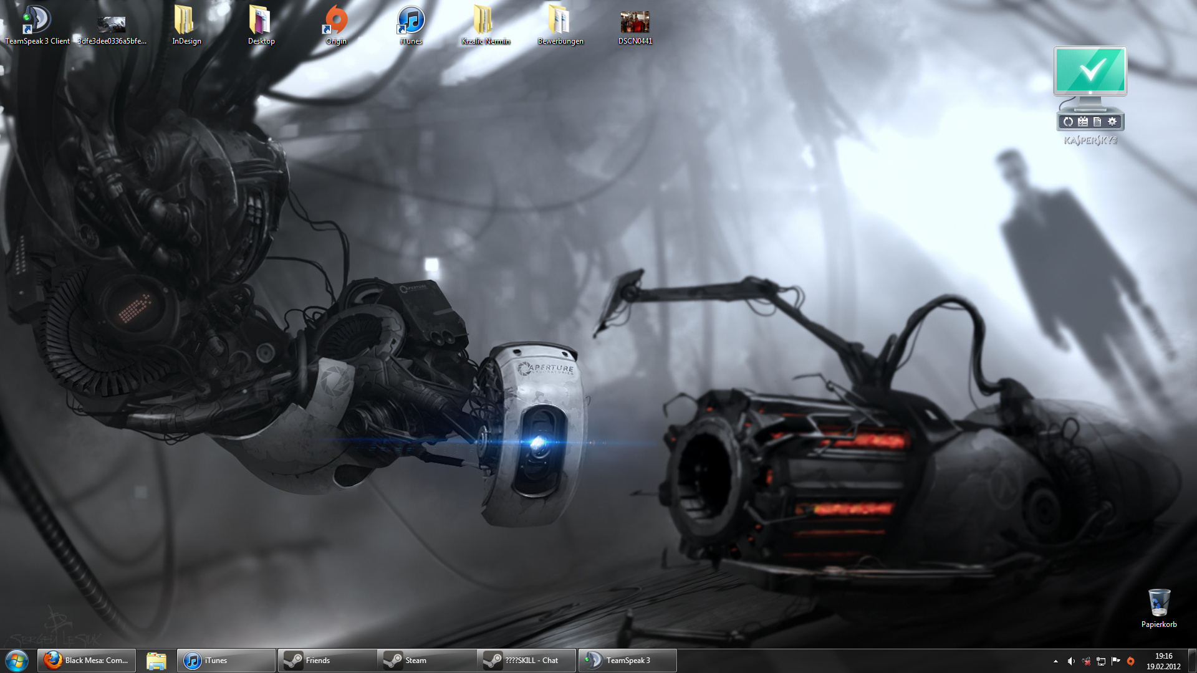This screenshot has height=673, width=1197.
Task: Open the SKILL - Chat taskbar button
Action: pos(526,661)
